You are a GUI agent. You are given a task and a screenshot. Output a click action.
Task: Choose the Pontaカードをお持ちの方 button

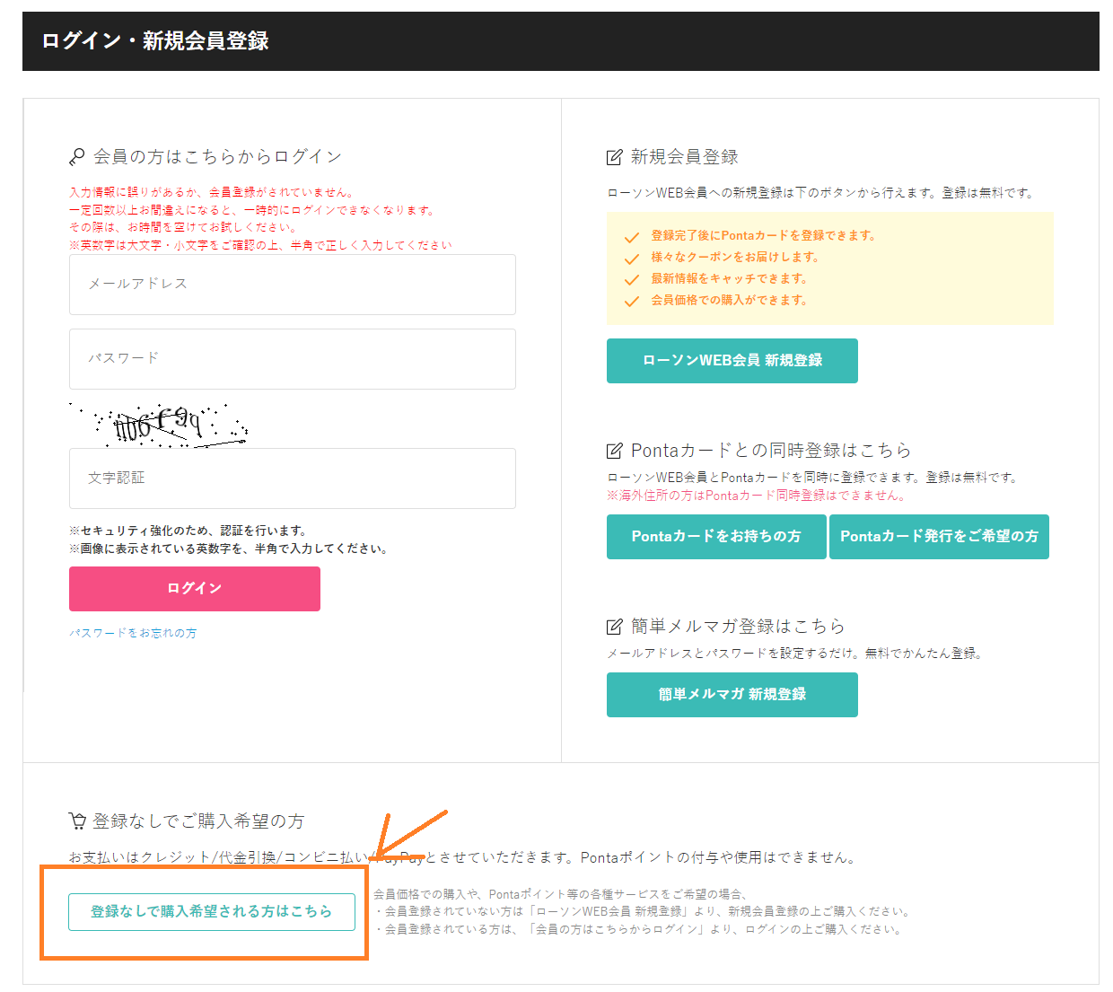pyautogui.click(x=715, y=537)
